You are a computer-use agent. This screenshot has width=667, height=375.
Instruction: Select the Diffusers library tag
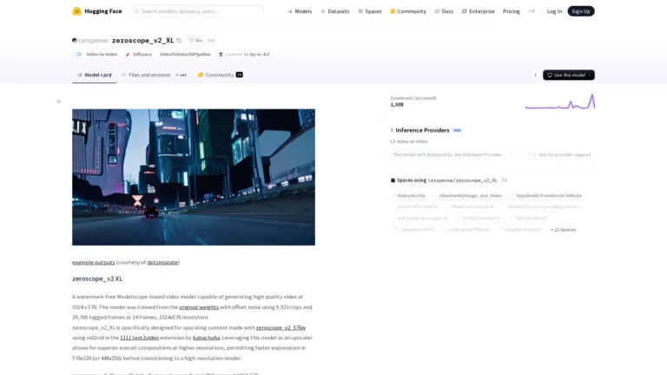(138, 54)
